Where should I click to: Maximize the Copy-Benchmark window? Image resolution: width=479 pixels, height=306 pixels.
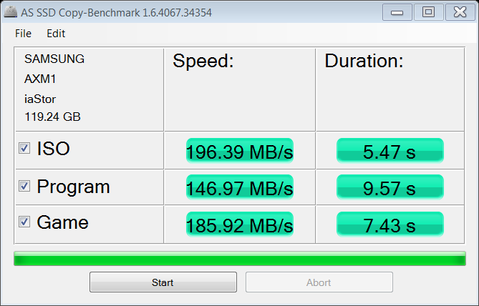click(x=428, y=12)
